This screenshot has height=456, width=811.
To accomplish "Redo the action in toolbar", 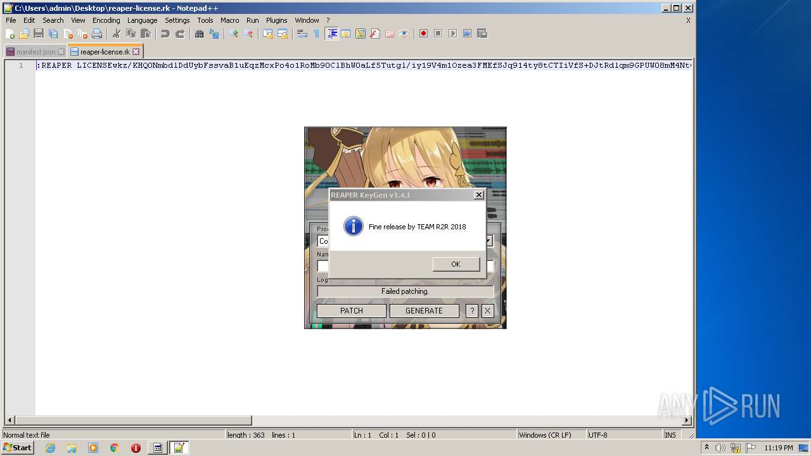I will [180, 34].
